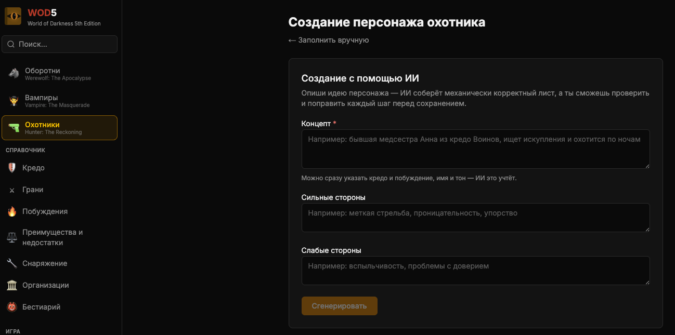Open the Оборотни section
Viewport: 675px width, 335px height.
pyautogui.click(x=60, y=74)
